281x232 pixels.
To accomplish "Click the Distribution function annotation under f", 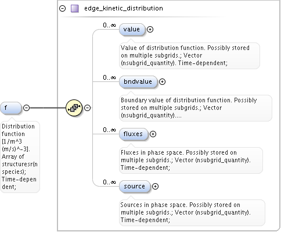I will 20,157.
